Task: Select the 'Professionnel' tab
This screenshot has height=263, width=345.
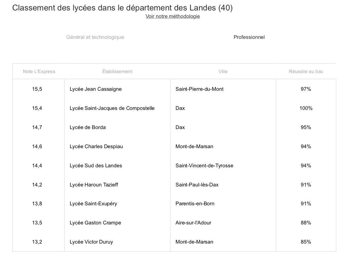Action: (249, 37)
